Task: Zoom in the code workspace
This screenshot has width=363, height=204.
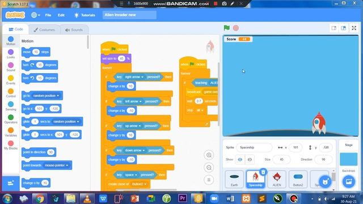Action: [x=209, y=155]
